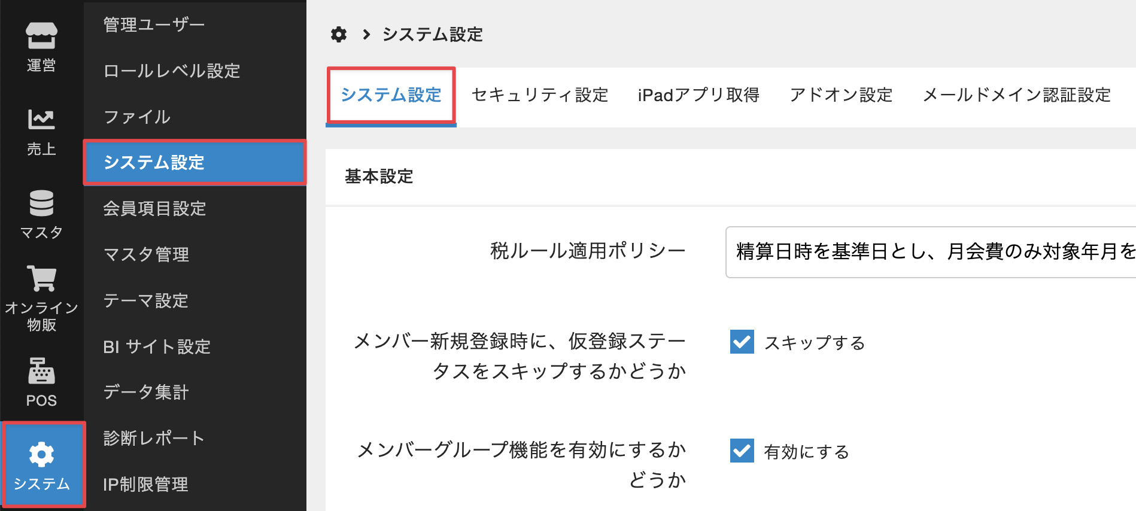Open the オンライン物販 cart icon

click(41, 278)
